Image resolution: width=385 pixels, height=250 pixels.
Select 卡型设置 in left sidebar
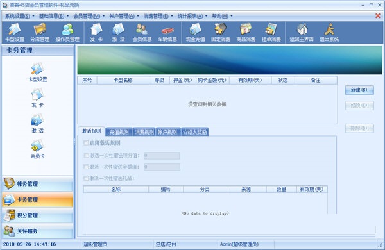coord(38,72)
